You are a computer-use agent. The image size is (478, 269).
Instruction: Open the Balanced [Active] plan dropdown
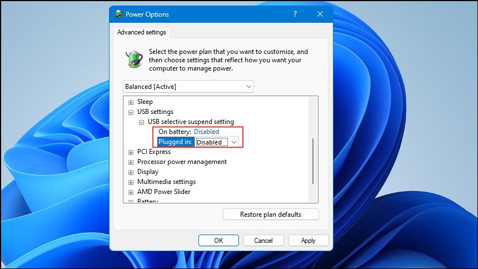click(188, 87)
